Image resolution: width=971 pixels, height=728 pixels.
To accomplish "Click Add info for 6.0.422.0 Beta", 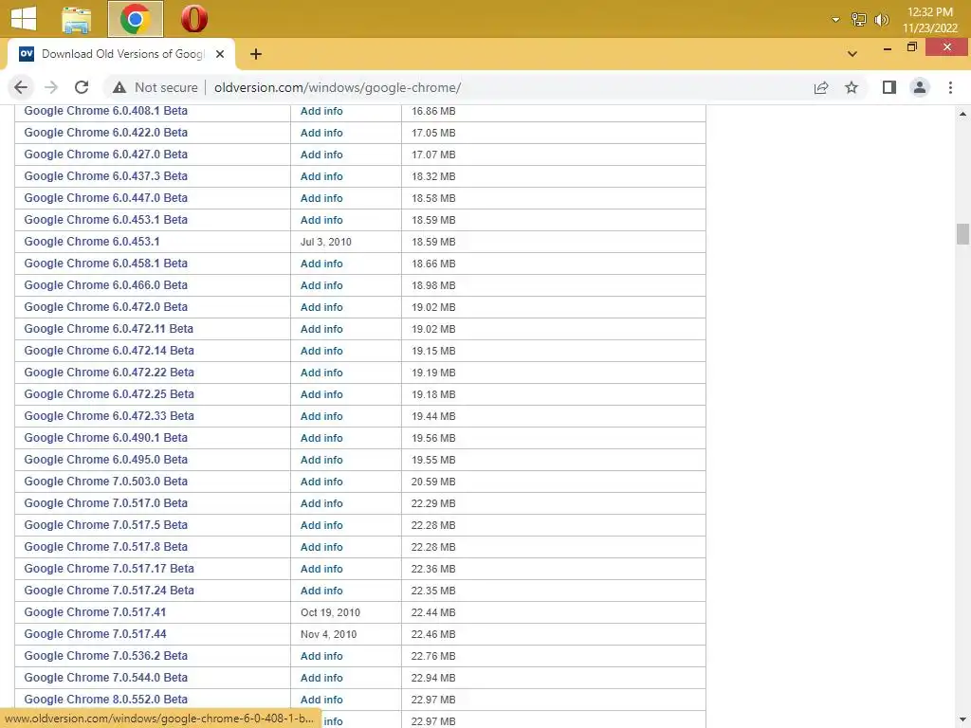I will tap(321, 133).
